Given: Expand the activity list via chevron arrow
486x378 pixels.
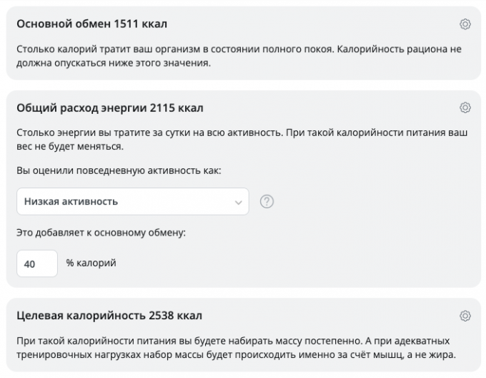Looking at the screenshot, I should pyautogui.click(x=238, y=202).
